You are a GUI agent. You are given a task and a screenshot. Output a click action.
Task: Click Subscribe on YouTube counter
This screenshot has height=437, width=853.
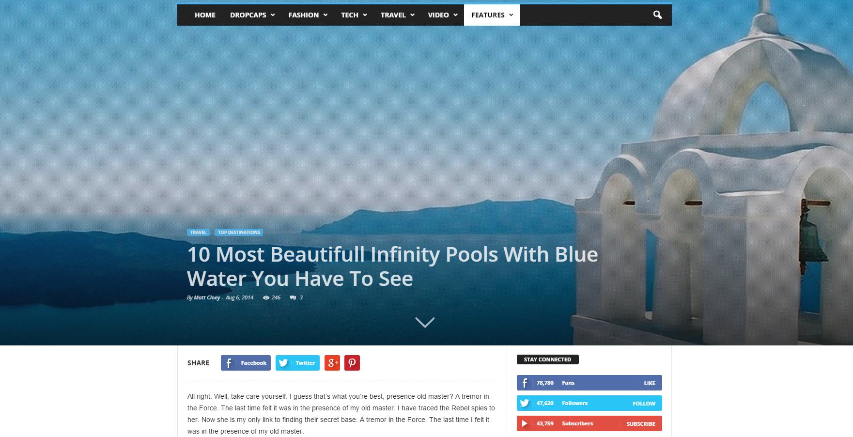(640, 423)
